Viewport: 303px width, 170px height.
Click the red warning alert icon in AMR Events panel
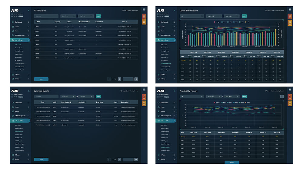tap(144, 16)
